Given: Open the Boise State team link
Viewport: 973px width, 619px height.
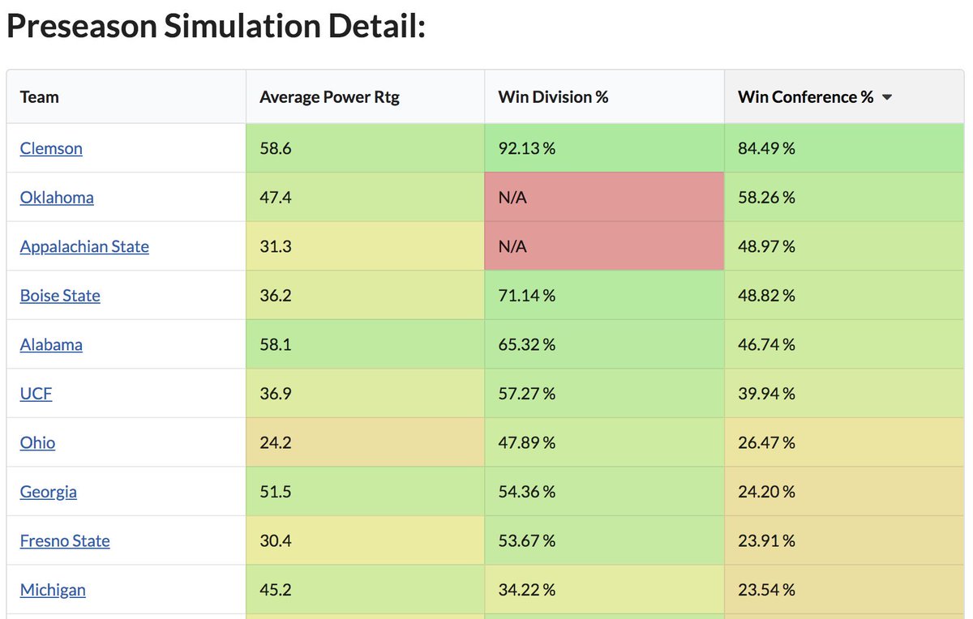Looking at the screenshot, I should (60, 296).
